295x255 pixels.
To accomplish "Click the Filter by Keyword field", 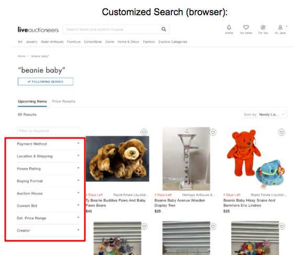I will coord(49,131).
